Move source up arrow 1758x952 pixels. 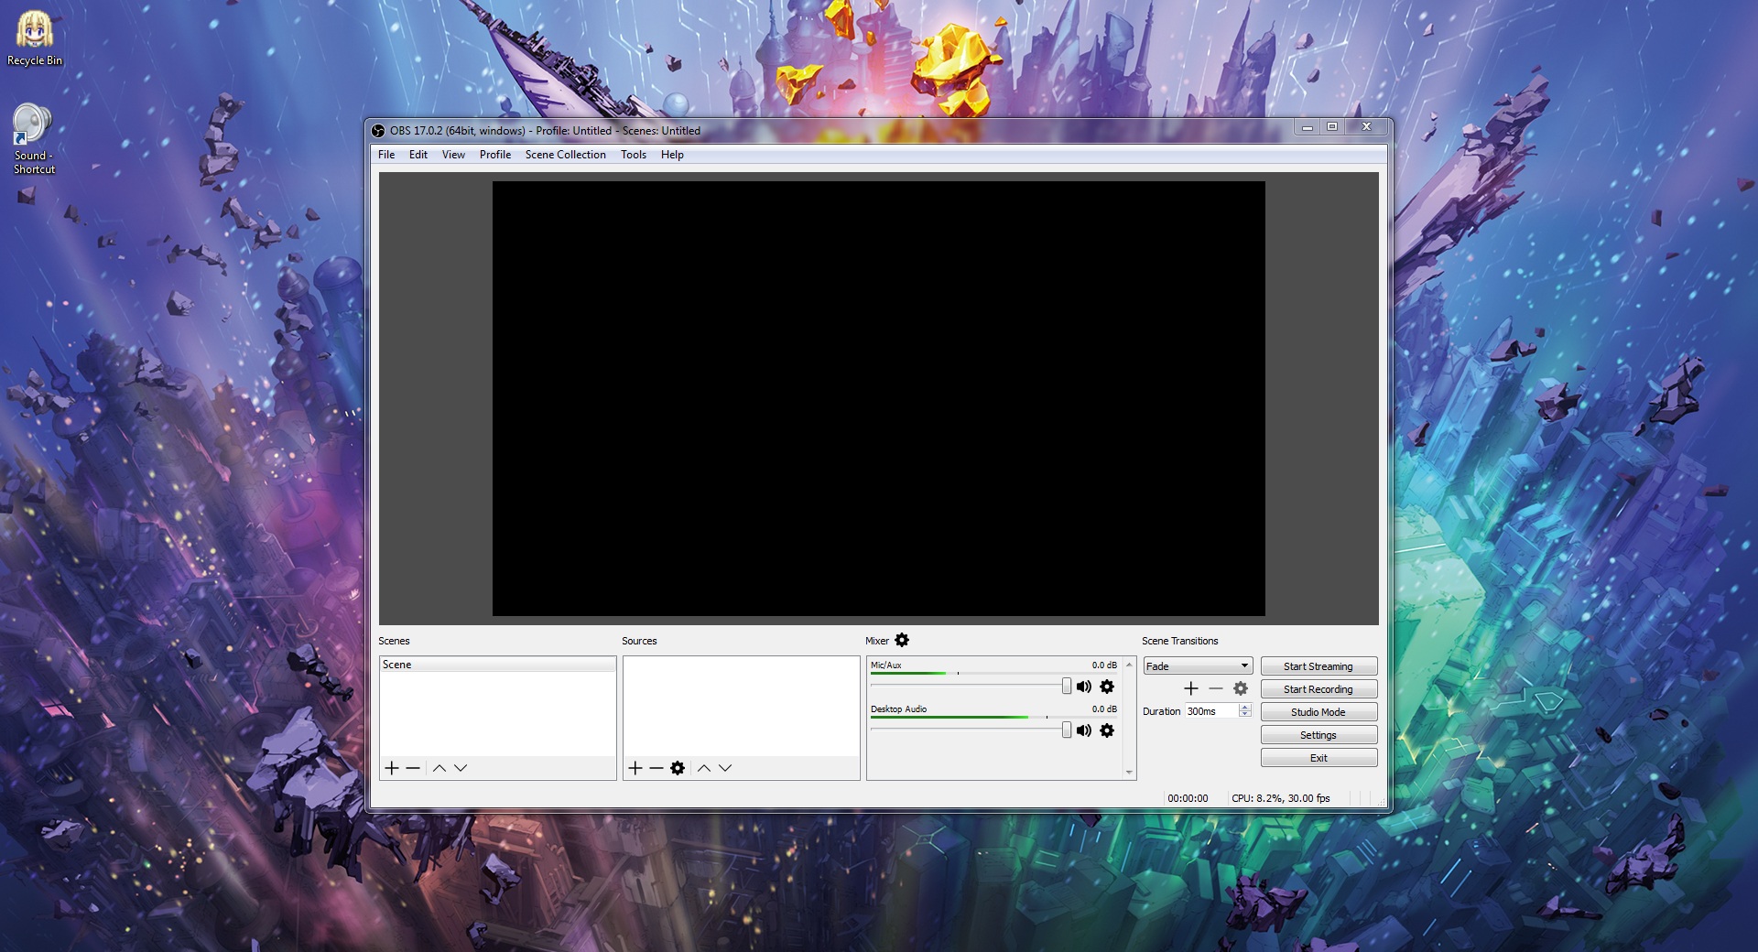tap(704, 768)
